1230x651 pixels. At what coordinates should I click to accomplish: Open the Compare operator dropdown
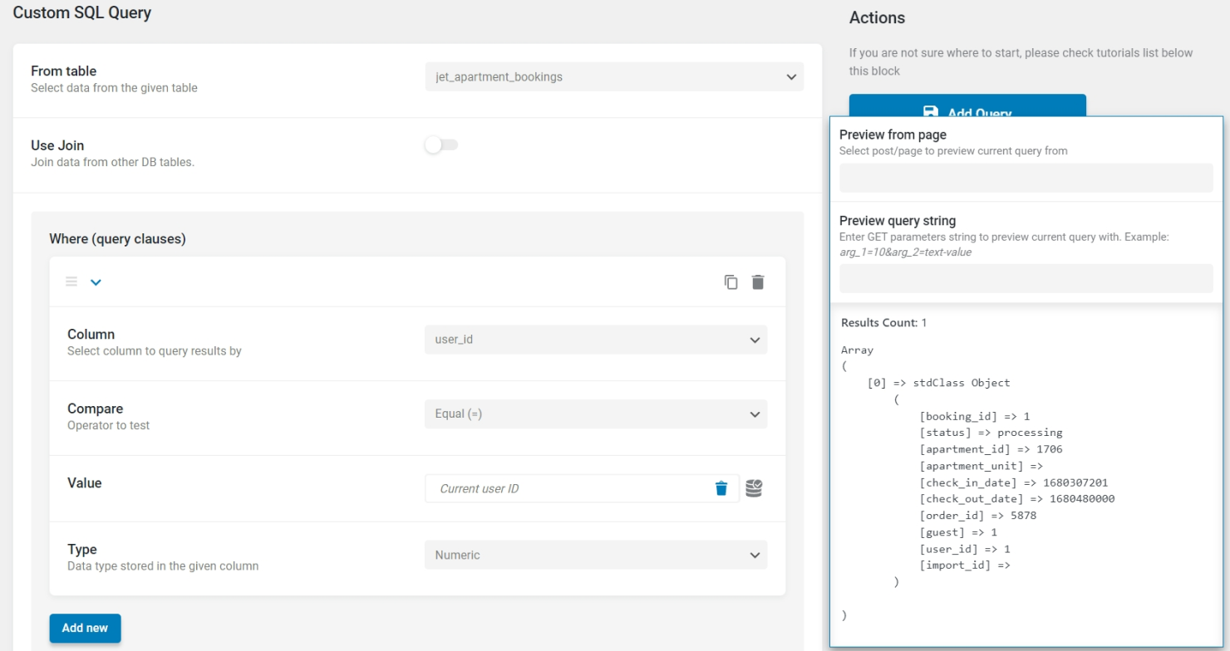pyautogui.click(x=596, y=414)
